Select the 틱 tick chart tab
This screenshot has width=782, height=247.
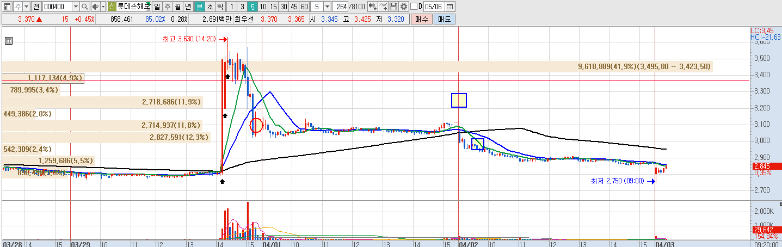[220, 7]
